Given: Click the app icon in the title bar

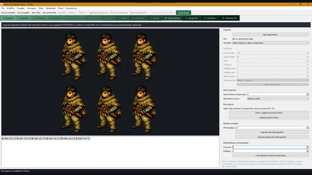Looking at the screenshot, I should point(2,4).
